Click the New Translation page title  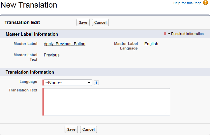tap(29, 5)
